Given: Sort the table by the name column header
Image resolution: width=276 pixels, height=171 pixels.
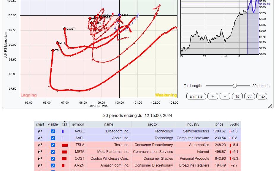Looking at the screenshot, I should [x=109, y=124].
